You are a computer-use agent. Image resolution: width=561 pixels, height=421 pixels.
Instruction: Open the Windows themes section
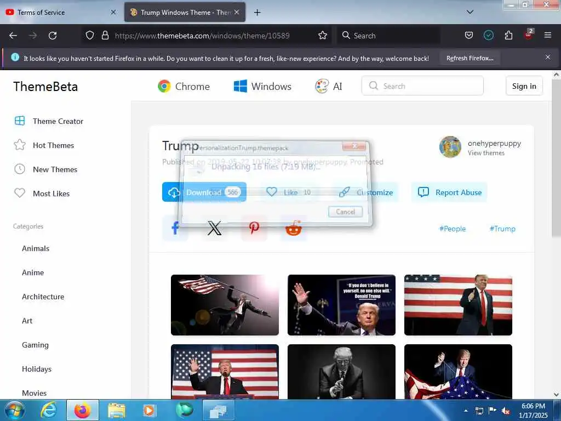[262, 86]
